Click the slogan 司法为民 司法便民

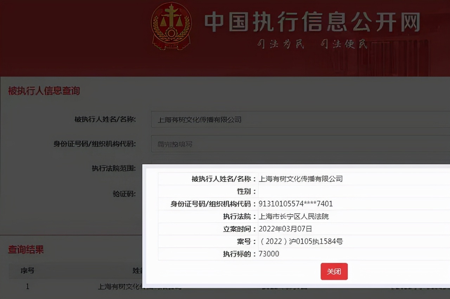tap(313, 44)
